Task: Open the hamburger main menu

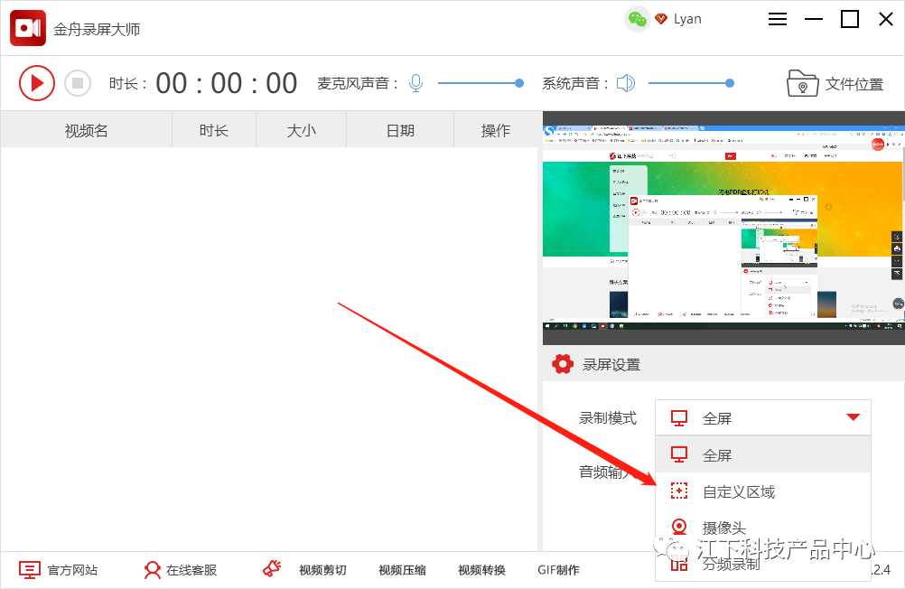Action: pyautogui.click(x=778, y=19)
